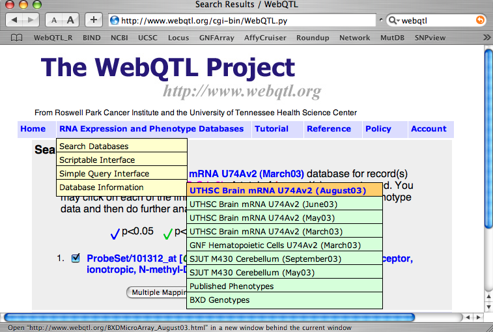Click the orange search snapback icon

tap(480, 20)
